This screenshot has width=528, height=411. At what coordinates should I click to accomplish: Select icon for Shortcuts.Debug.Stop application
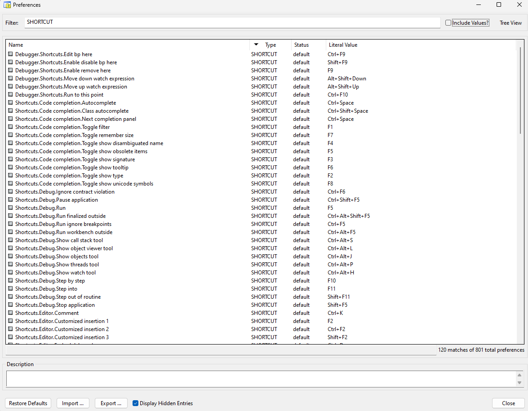[11, 305]
